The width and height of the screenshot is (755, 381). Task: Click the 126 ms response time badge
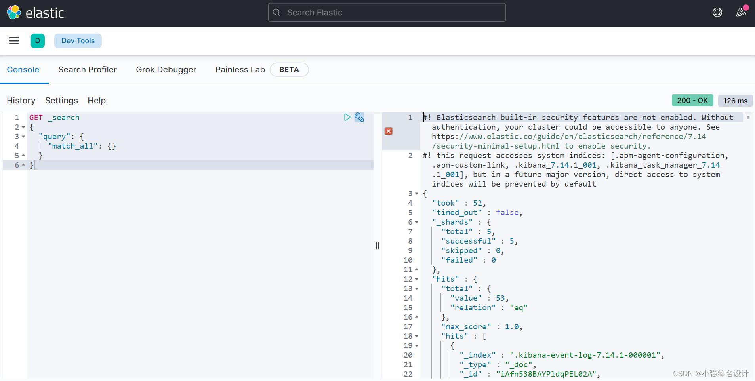pyautogui.click(x=735, y=101)
